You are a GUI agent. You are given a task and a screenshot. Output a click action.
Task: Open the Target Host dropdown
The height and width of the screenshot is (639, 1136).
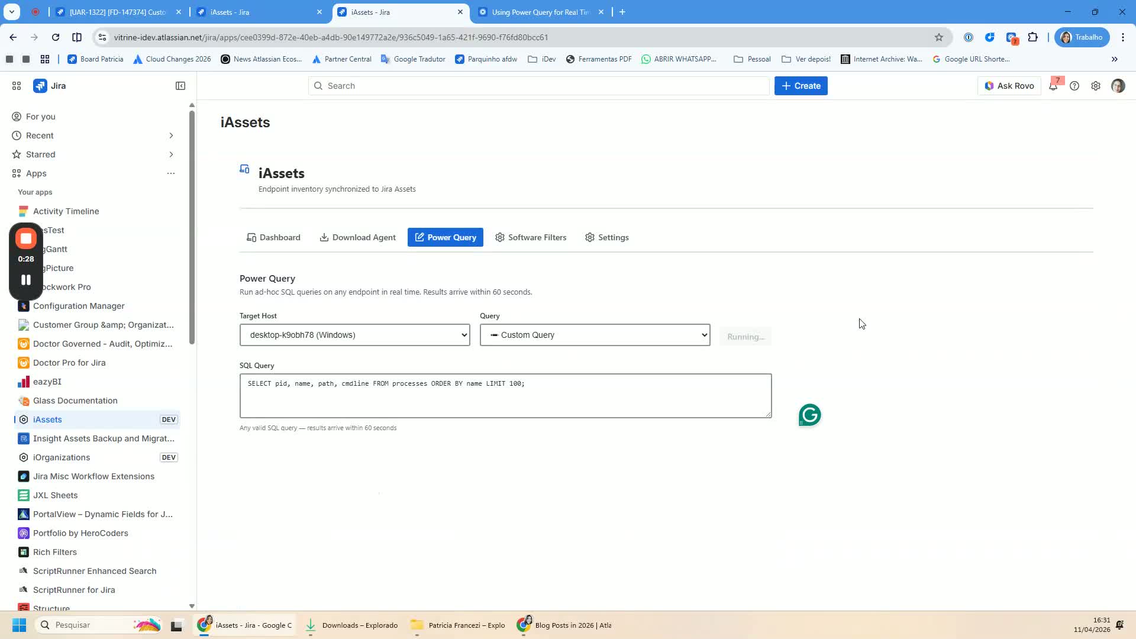(355, 335)
